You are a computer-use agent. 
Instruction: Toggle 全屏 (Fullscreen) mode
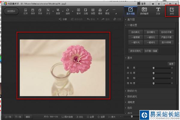pyautogui.click(x=90, y=117)
